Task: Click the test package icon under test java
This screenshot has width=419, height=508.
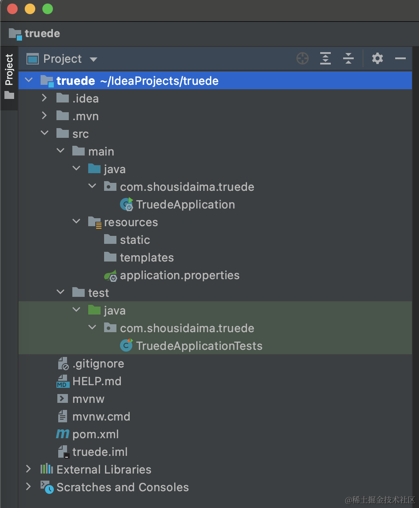Action: click(110, 327)
